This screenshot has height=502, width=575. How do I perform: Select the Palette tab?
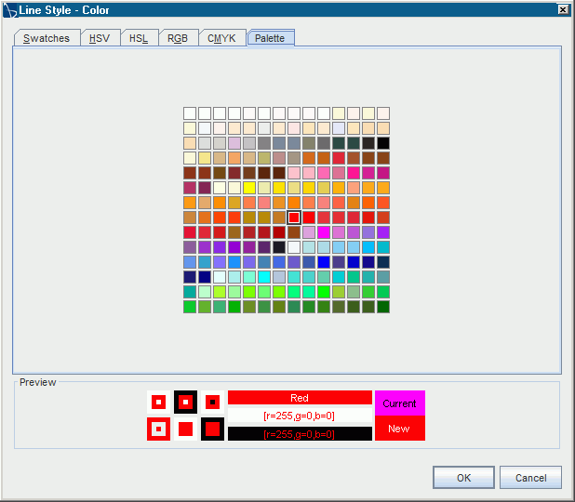(271, 38)
